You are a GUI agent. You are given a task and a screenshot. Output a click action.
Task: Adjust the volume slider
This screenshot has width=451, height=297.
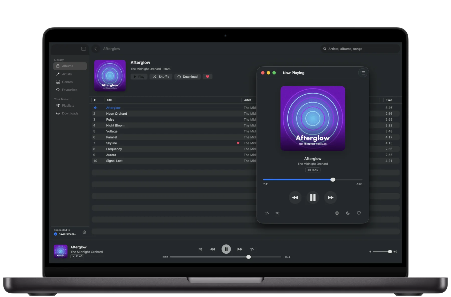pyautogui.click(x=382, y=252)
